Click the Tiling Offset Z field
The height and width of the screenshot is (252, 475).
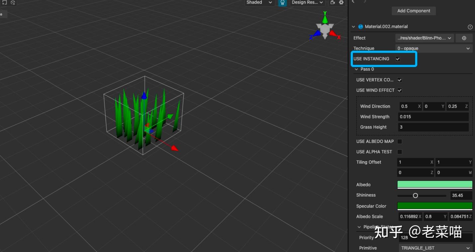coord(416,172)
